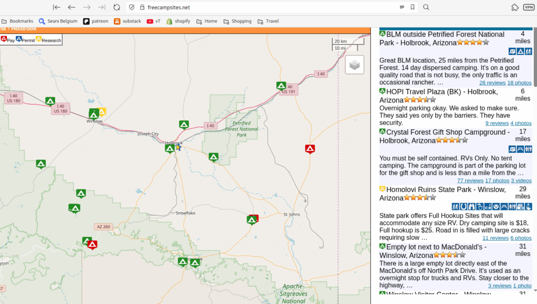
Task: Open 11 reviews for Homolovi Ruins
Action: coord(495,238)
